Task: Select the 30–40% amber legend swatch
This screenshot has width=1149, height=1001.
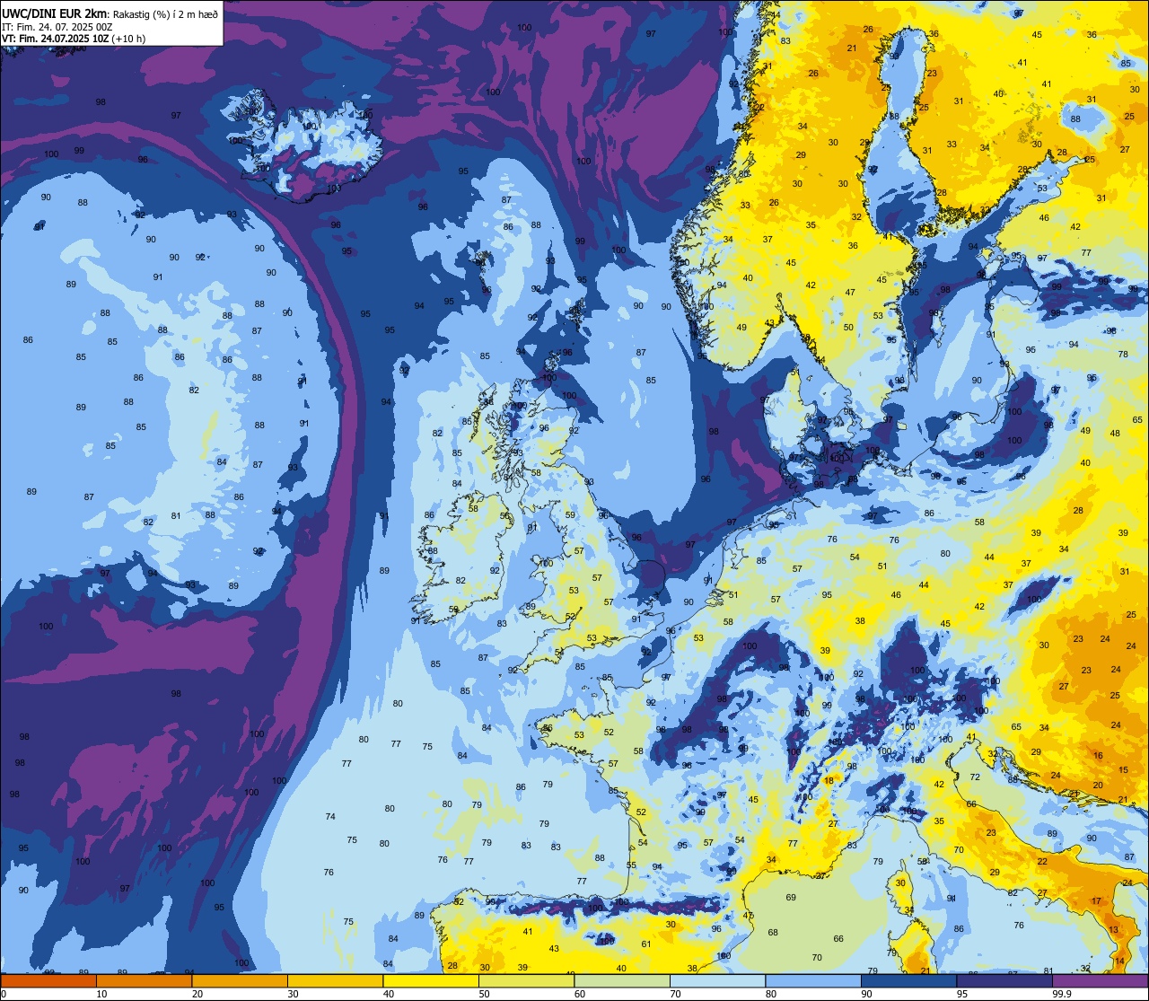Action: [x=335, y=980]
